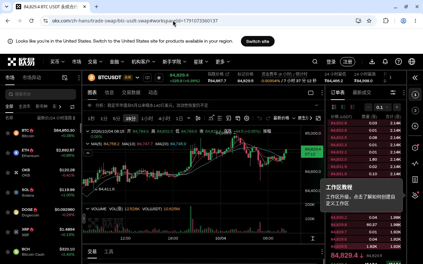423x264 pixels.
Task: Select the 1小时 chart interval
Action: coord(147,118)
